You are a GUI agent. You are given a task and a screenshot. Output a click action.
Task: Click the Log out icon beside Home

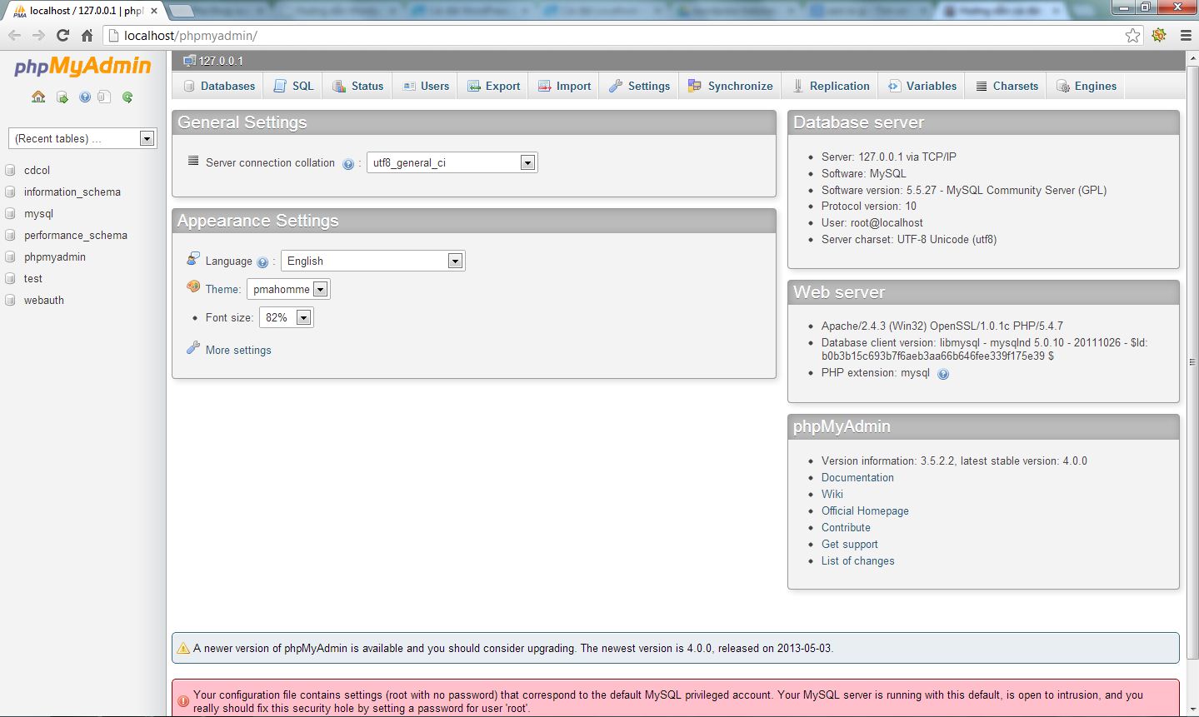pyautogui.click(x=62, y=97)
